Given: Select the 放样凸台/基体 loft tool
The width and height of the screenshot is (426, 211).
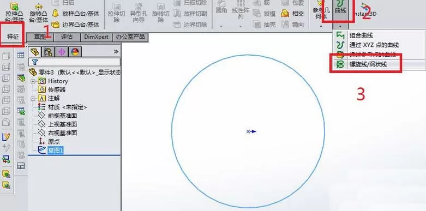Looking at the screenshot, I should [x=75, y=14].
